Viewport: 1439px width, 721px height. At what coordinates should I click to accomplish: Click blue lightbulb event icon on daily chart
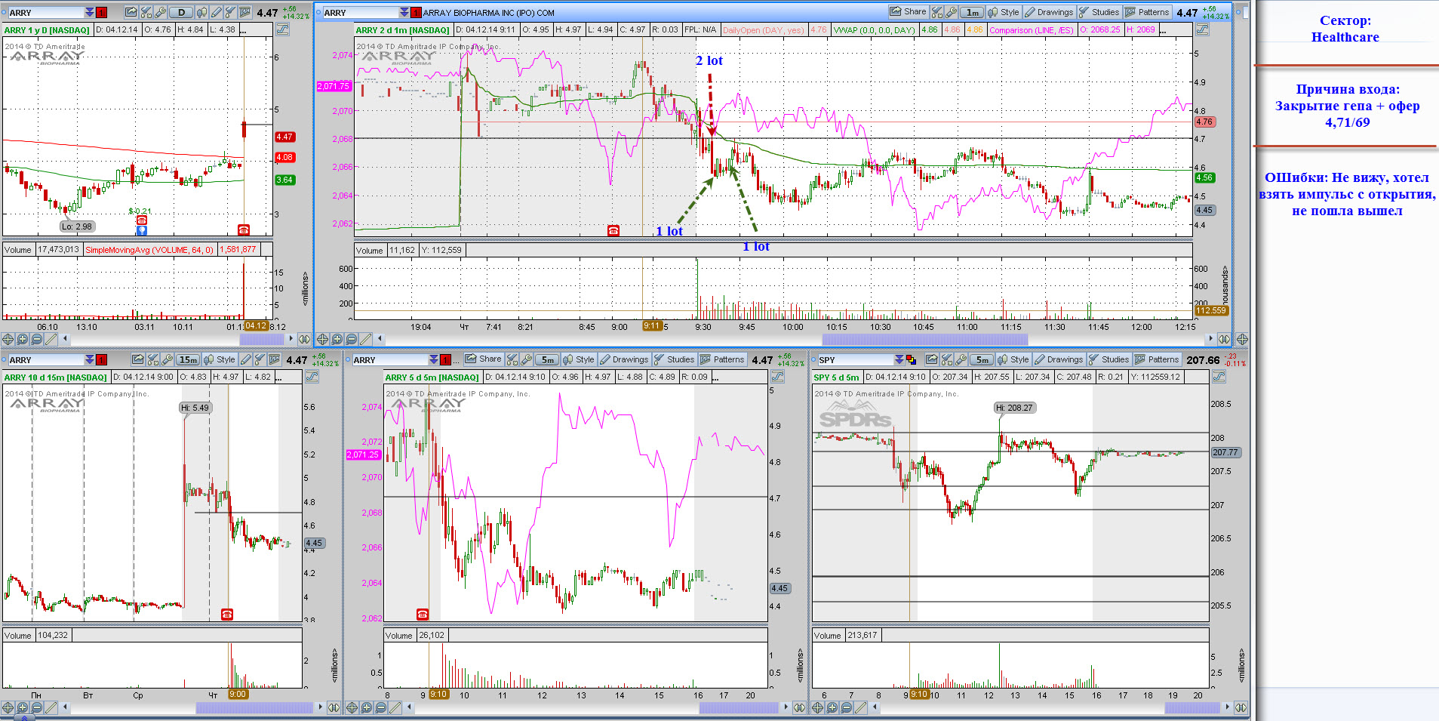141,230
